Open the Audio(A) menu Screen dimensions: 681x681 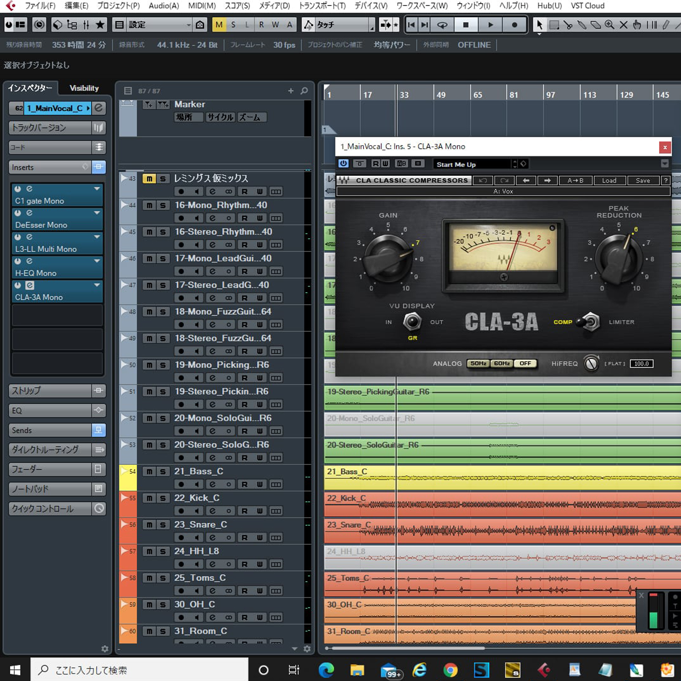pos(164,6)
